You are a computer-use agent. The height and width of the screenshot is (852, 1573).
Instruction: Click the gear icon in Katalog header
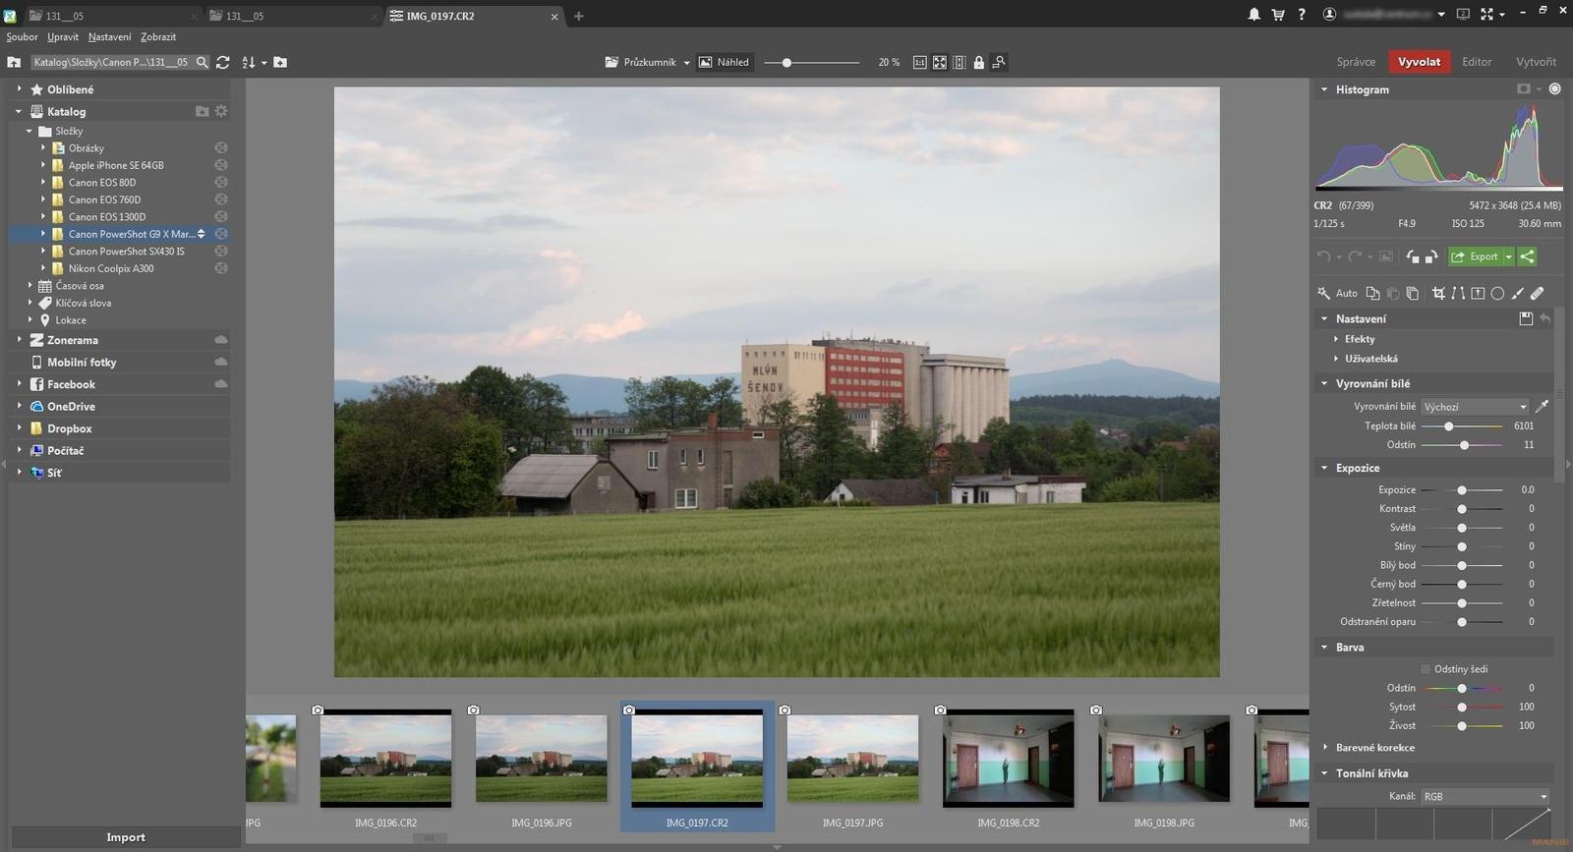tap(221, 111)
